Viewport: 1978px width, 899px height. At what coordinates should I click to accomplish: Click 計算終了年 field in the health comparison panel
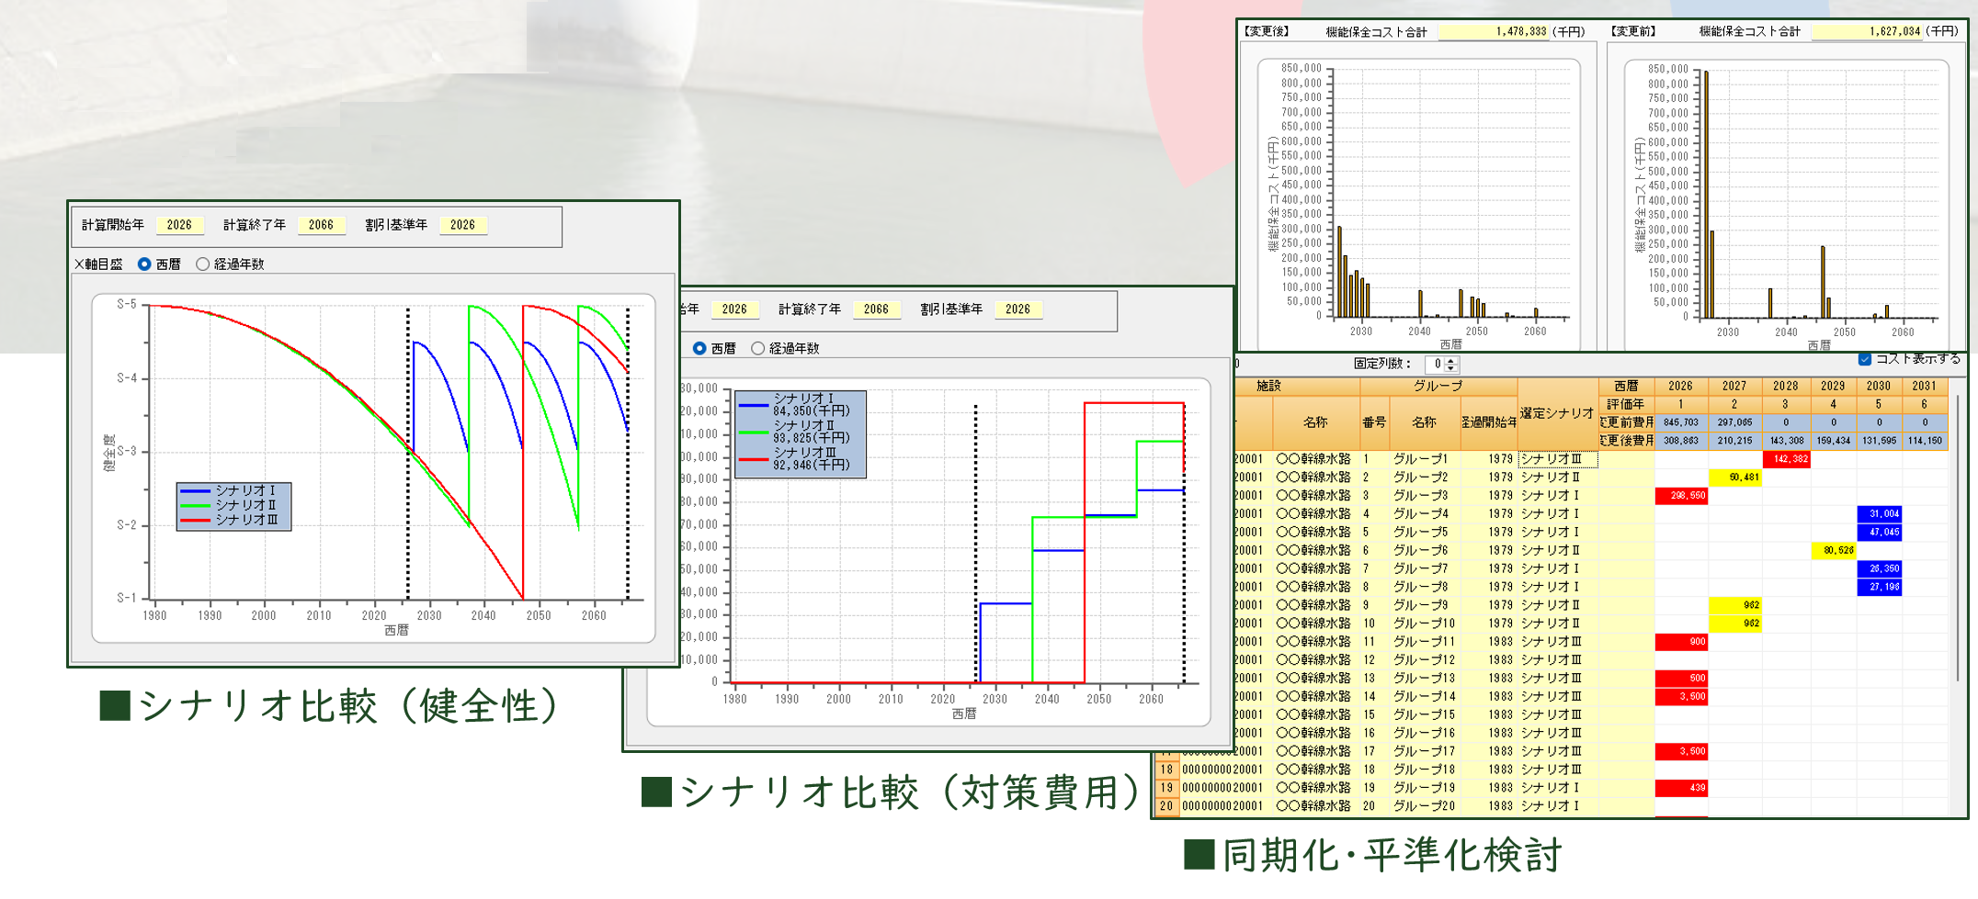pyautogui.click(x=321, y=225)
